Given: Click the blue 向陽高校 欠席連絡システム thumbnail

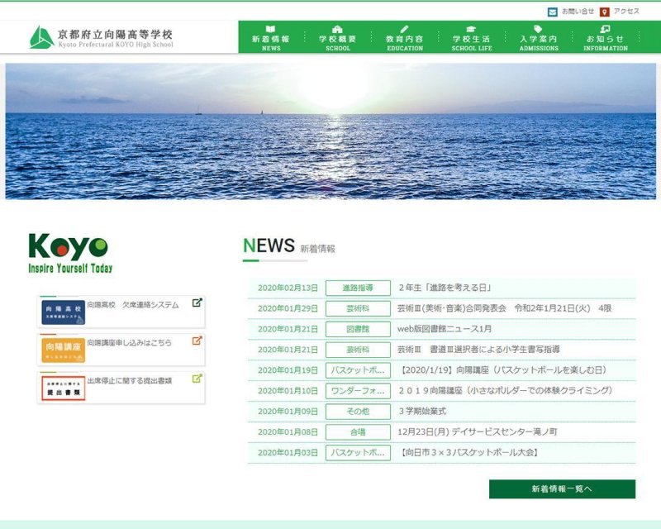Looking at the screenshot, I should 63,312.
